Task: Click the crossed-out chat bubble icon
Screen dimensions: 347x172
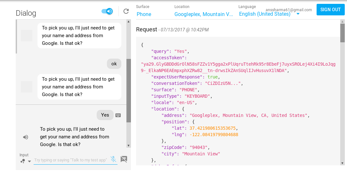Action: tap(124, 159)
